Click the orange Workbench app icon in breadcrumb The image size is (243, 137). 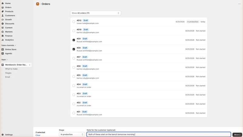(x=37, y=4)
